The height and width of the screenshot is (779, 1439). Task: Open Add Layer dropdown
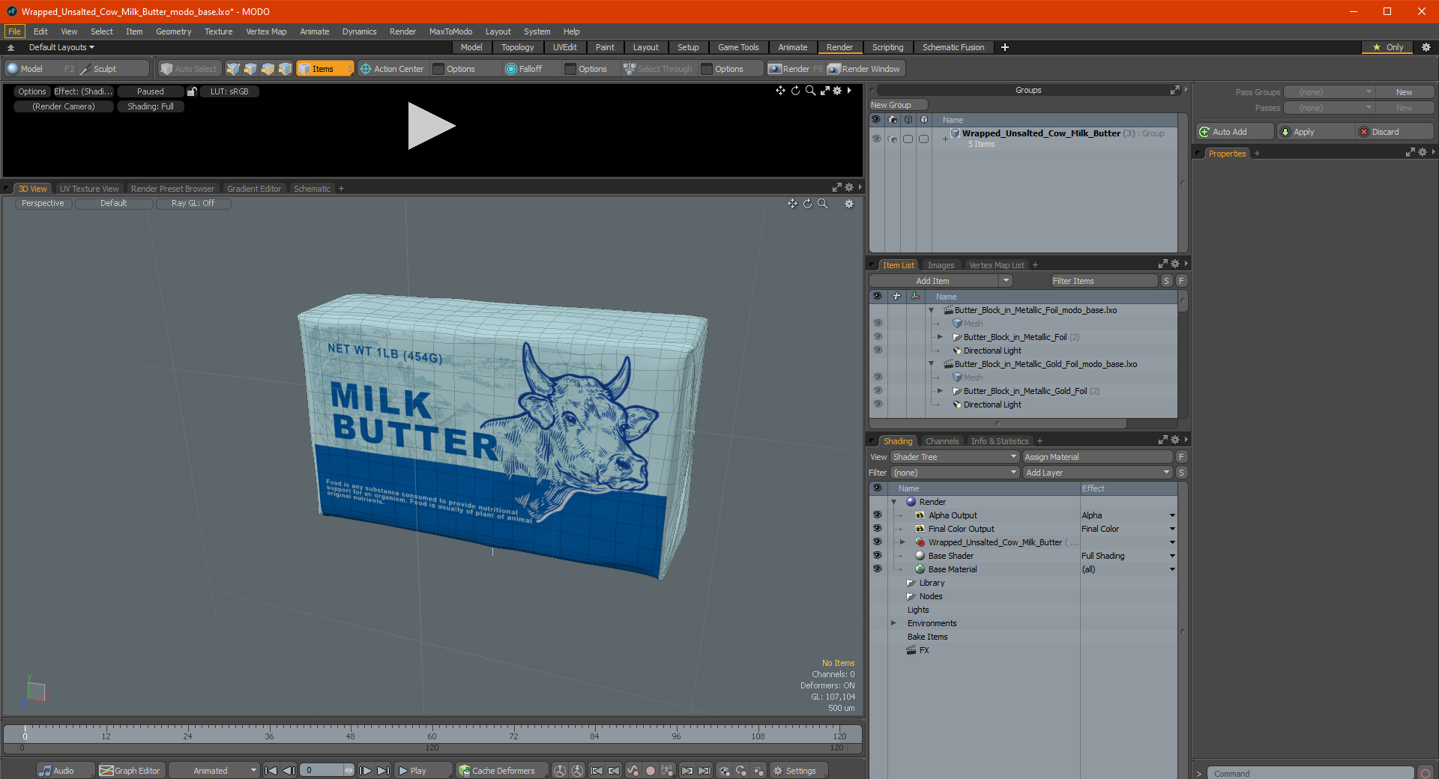(1097, 473)
